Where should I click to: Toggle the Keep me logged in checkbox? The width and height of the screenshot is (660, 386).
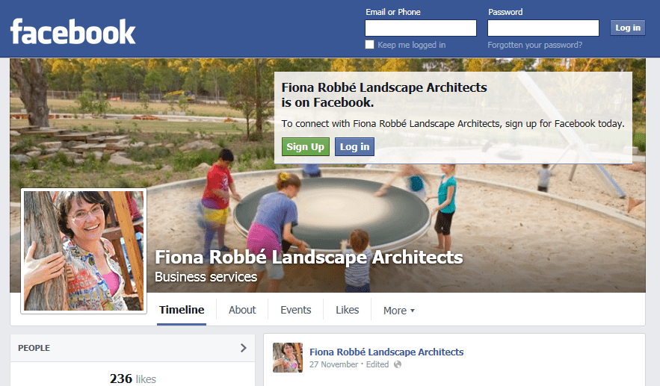(x=369, y=45)
